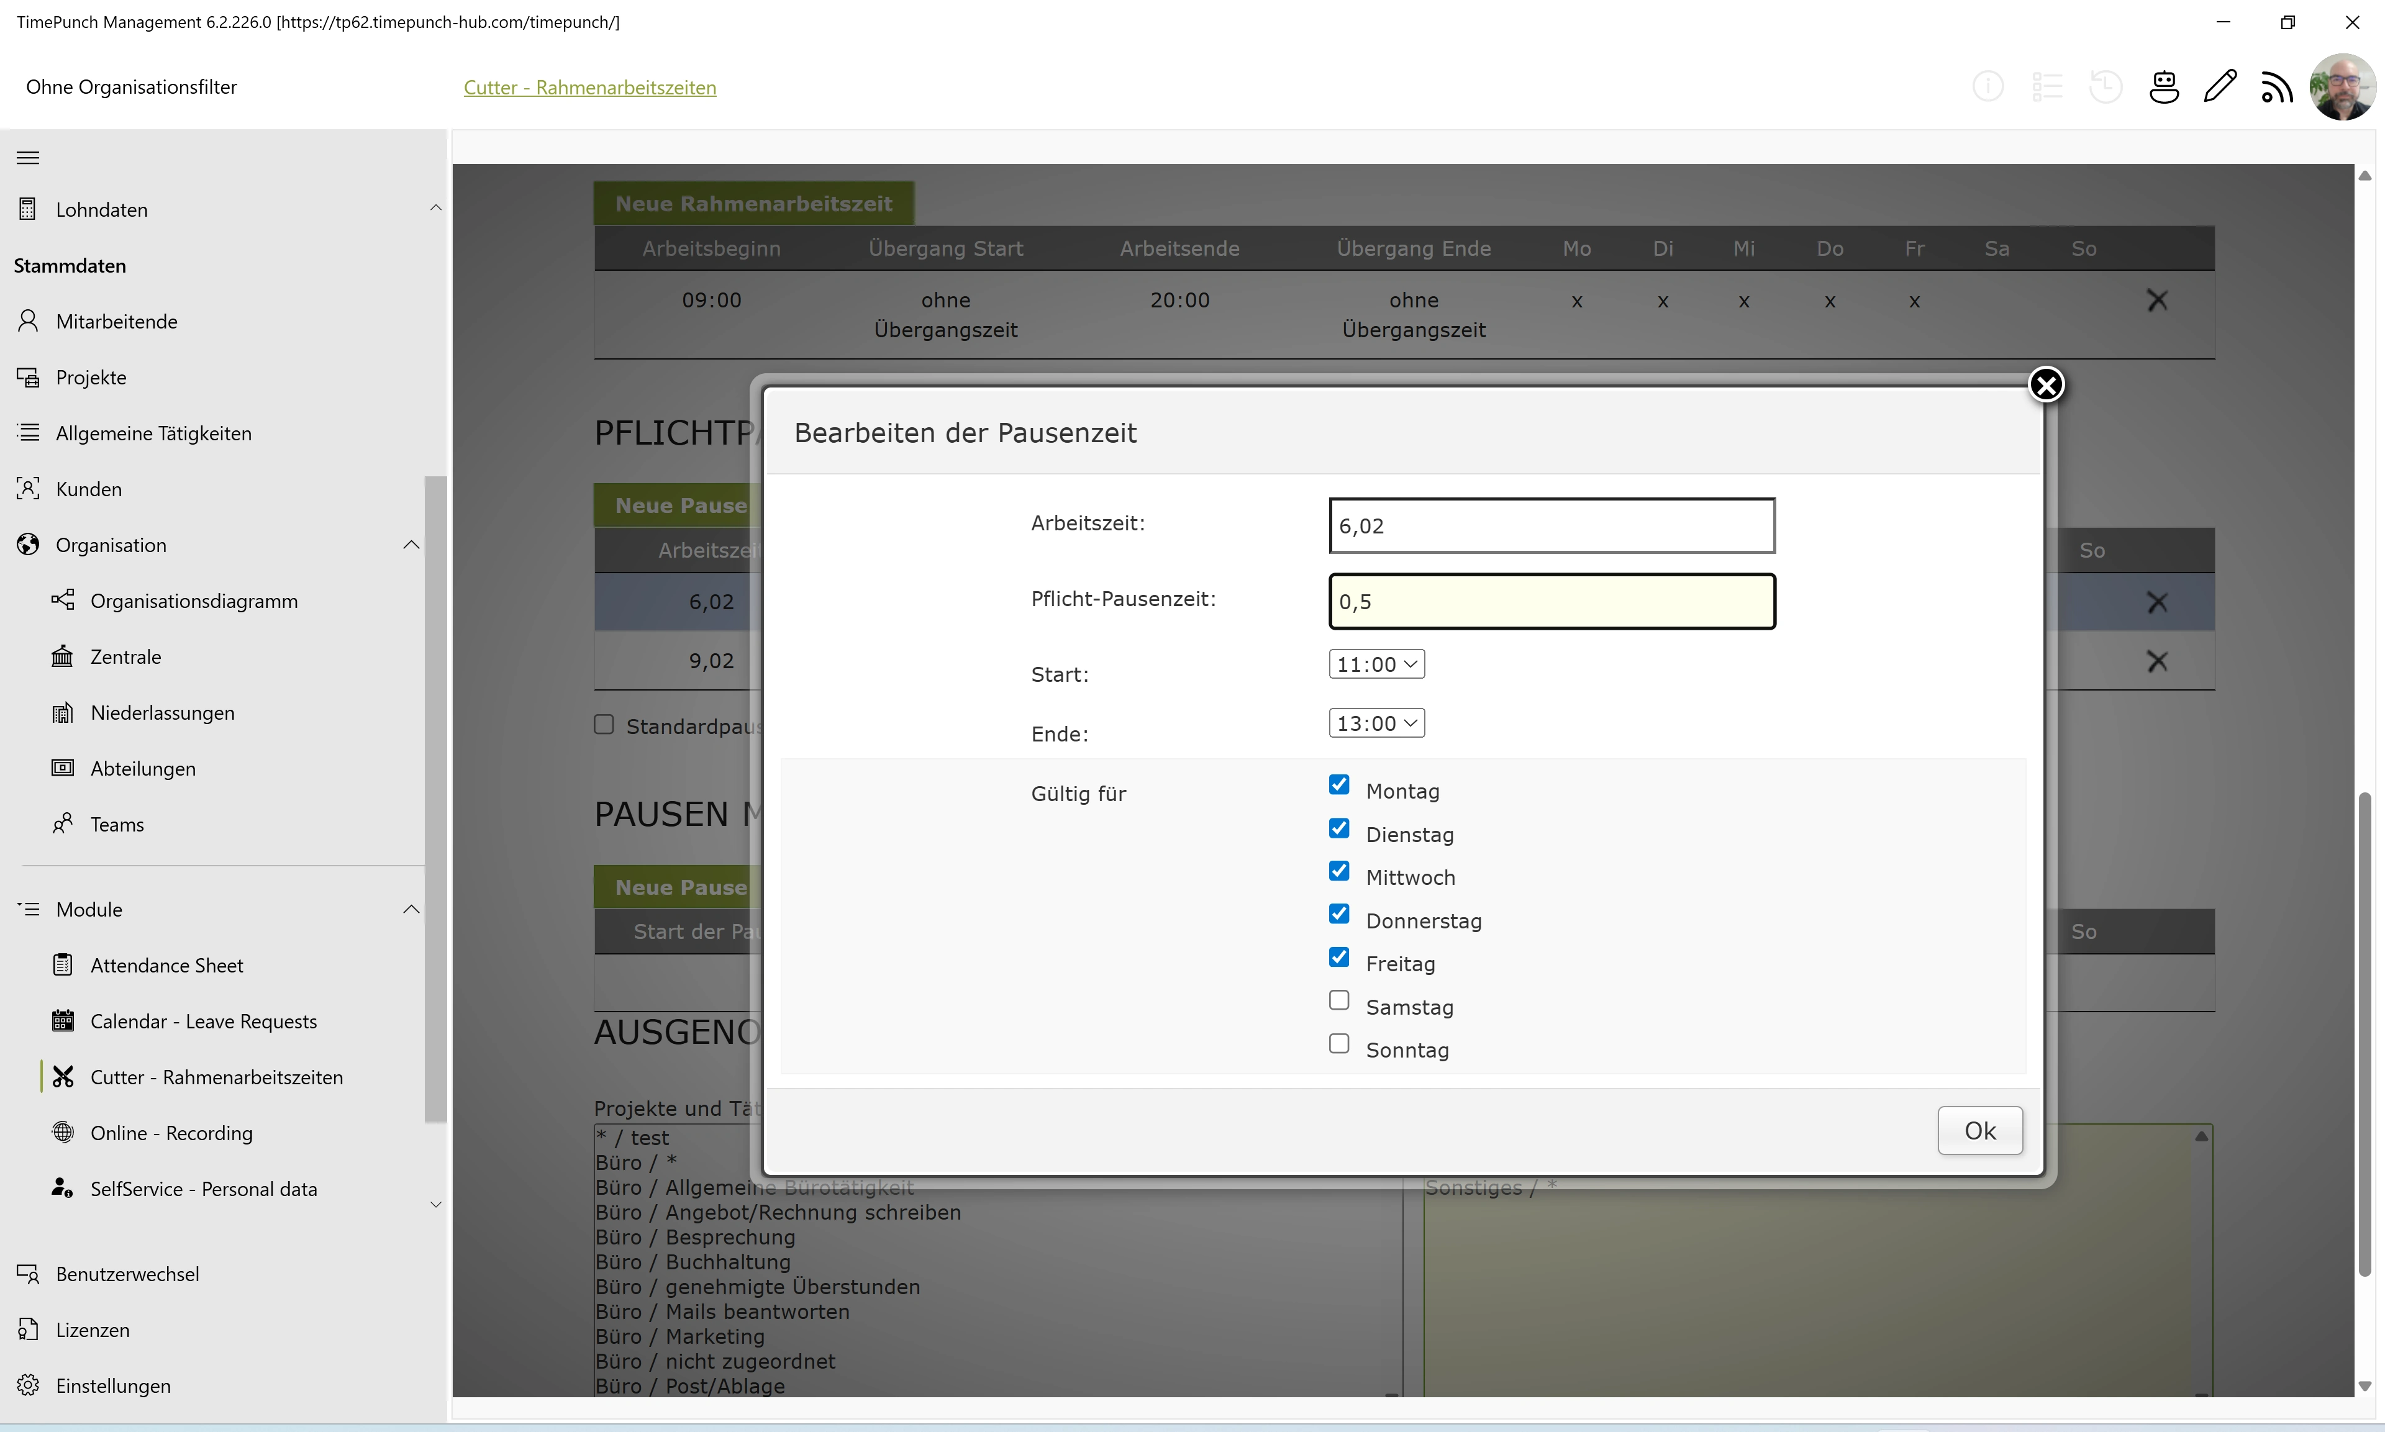Viewport: 2385px width, 1432px height.
Task: Delete the 09:00 Rahmenarbeitszeit row
Action: click(x=2157, y=301)
